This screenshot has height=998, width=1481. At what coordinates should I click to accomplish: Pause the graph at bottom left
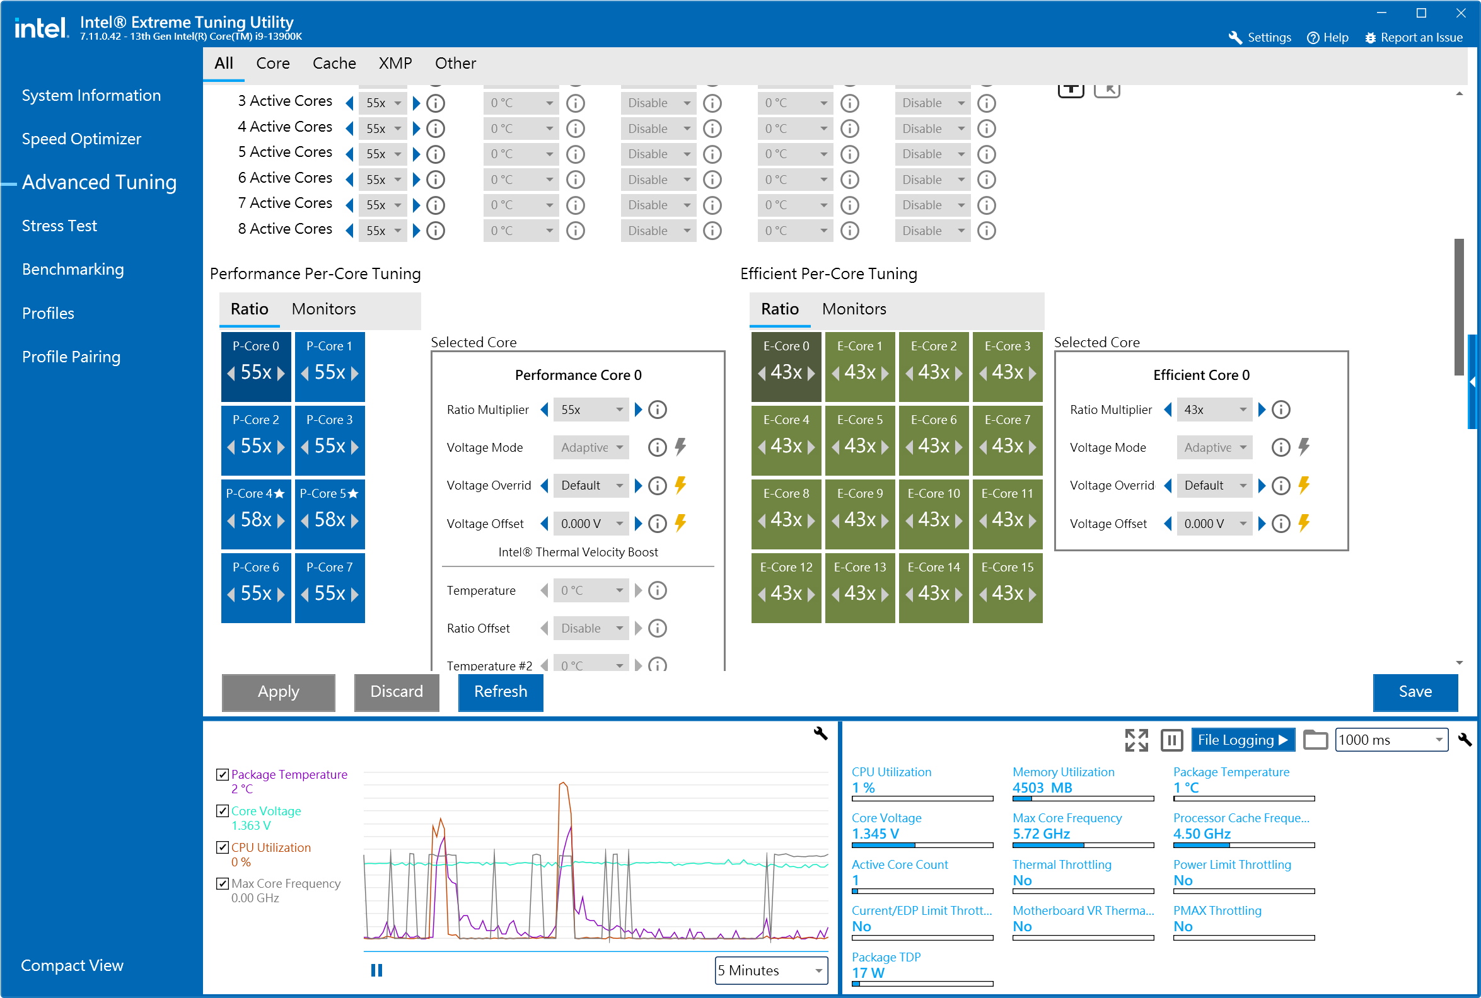point(376,970)
